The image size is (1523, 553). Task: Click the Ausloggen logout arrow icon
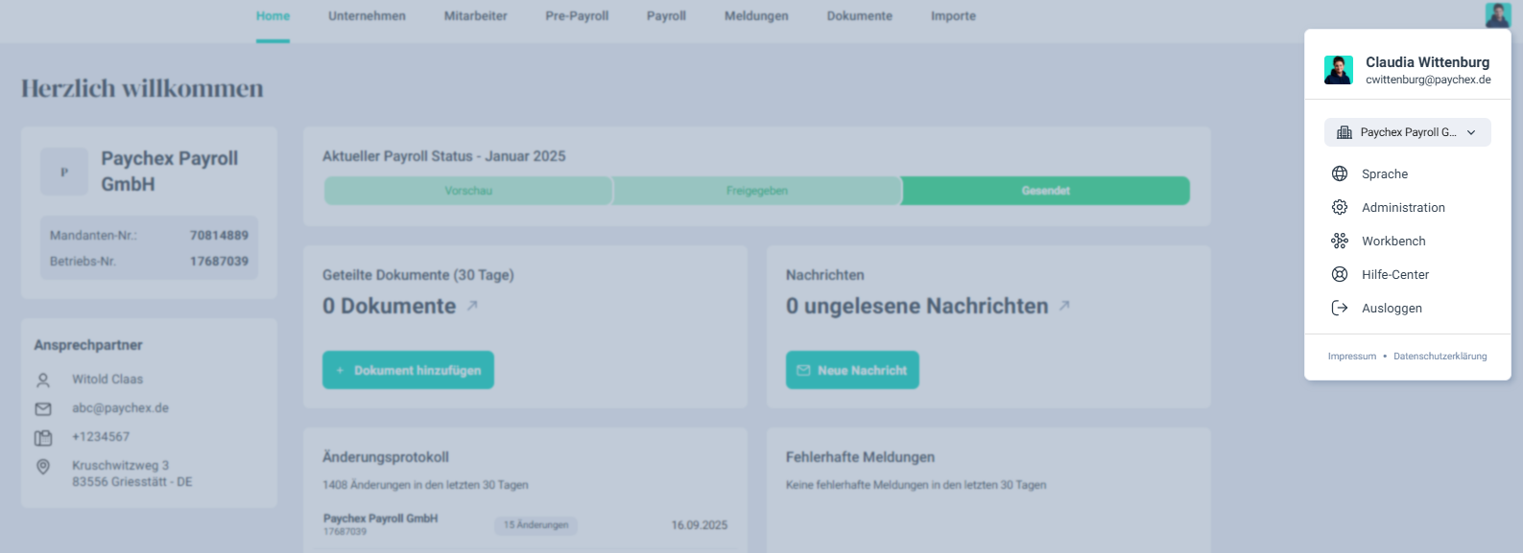coord(1340,308)
